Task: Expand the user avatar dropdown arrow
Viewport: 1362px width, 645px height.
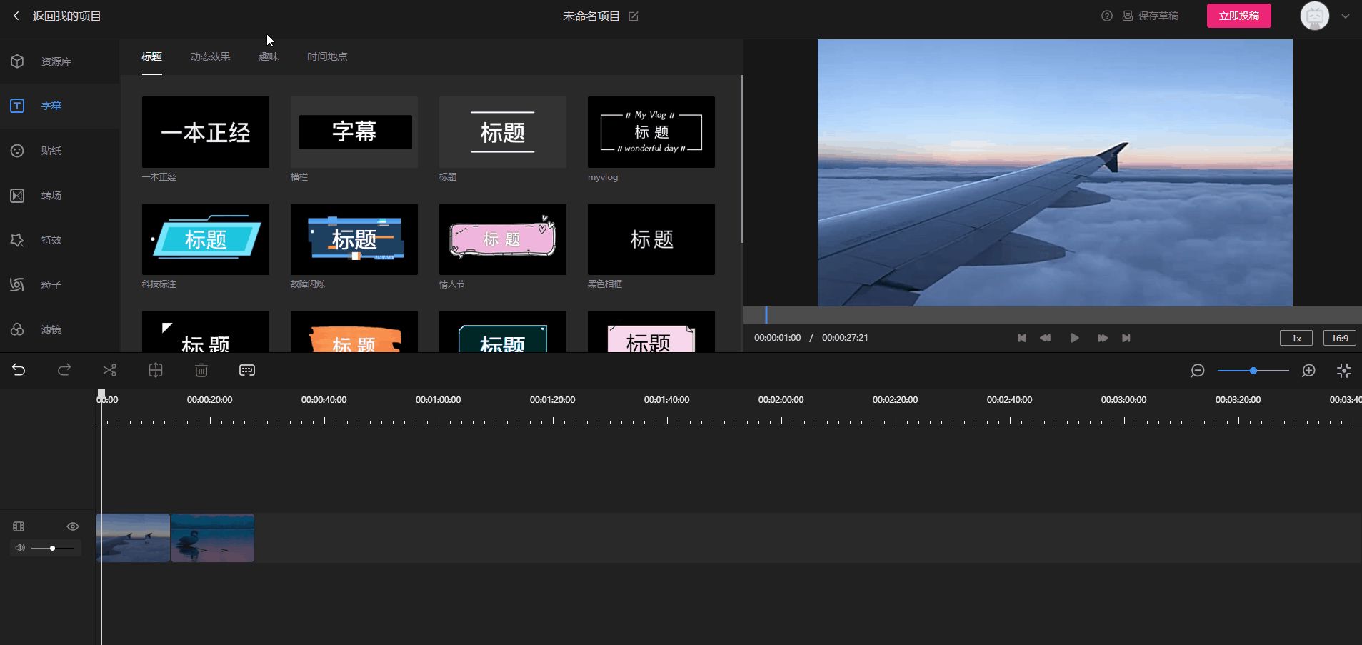Action: point(1346,16)
